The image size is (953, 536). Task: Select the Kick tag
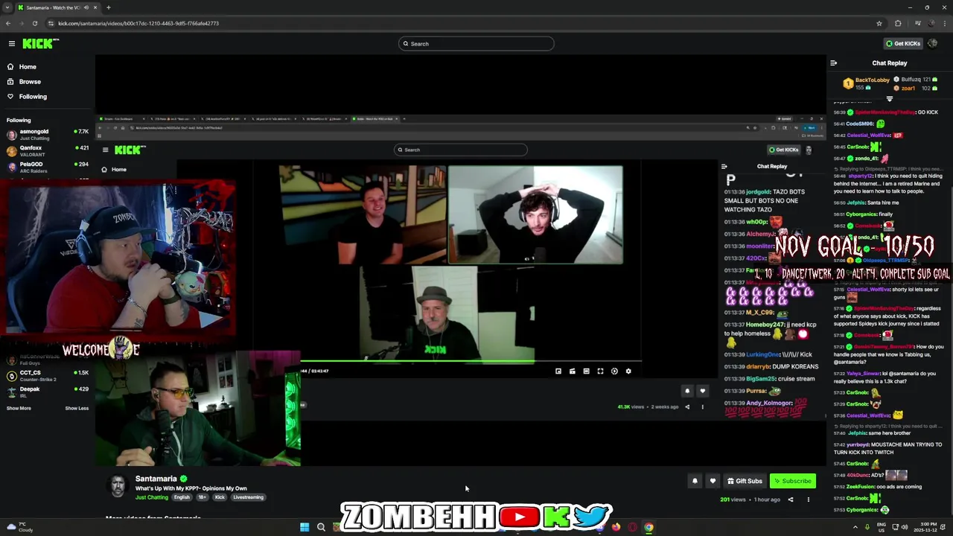[x=220, y=497]
